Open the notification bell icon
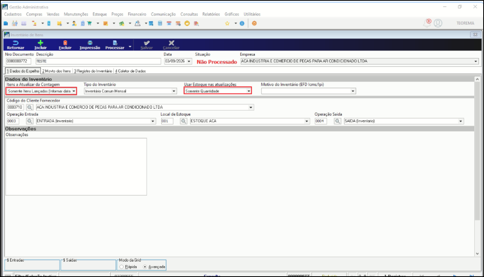484x277 pixels. point(428,23)
